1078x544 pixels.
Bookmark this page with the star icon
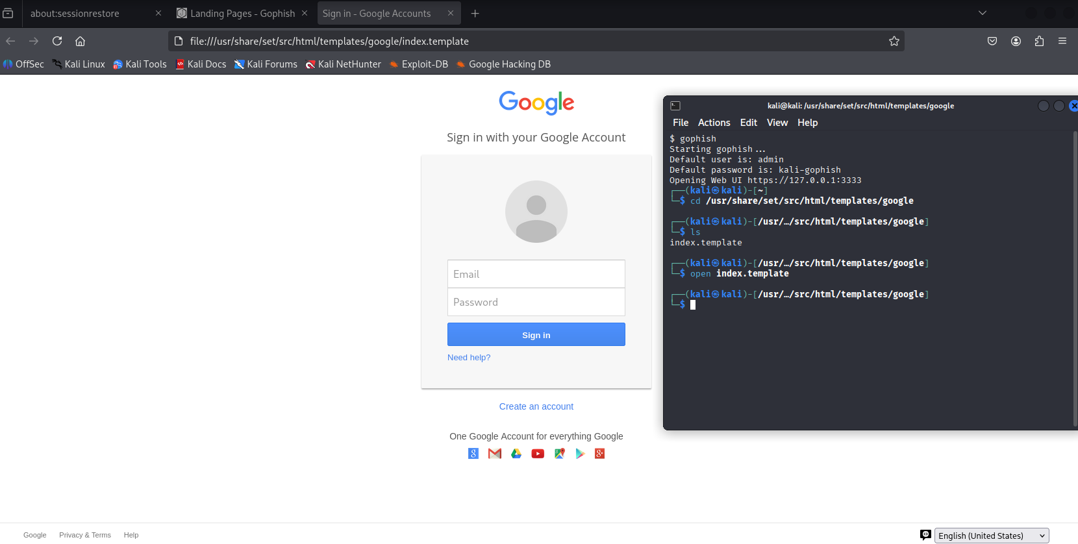click(894, 41)
